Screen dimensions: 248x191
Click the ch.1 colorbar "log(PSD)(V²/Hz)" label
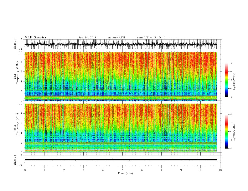235,81
